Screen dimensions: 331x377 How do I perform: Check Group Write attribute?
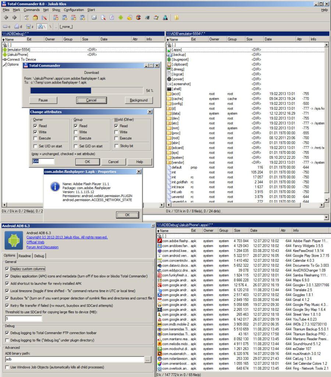point(76,132)
